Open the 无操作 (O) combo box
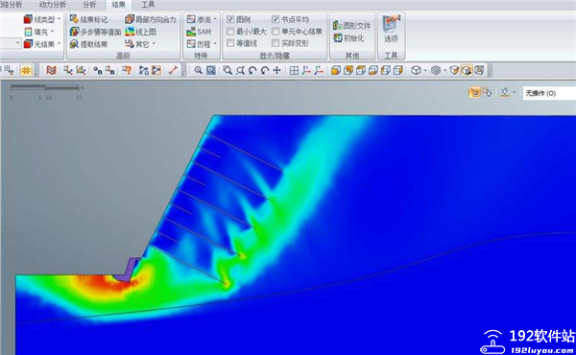Screen dimensions: 576x355 549,93
